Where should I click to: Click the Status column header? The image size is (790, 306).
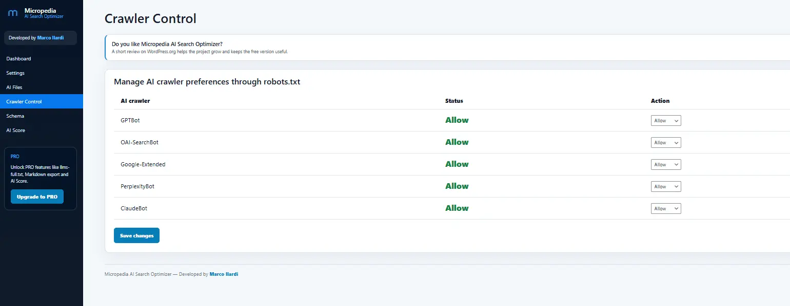454,101
